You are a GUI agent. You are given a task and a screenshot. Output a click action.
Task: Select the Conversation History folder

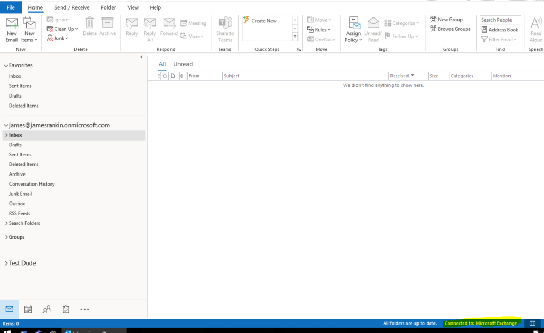(31, 184)
